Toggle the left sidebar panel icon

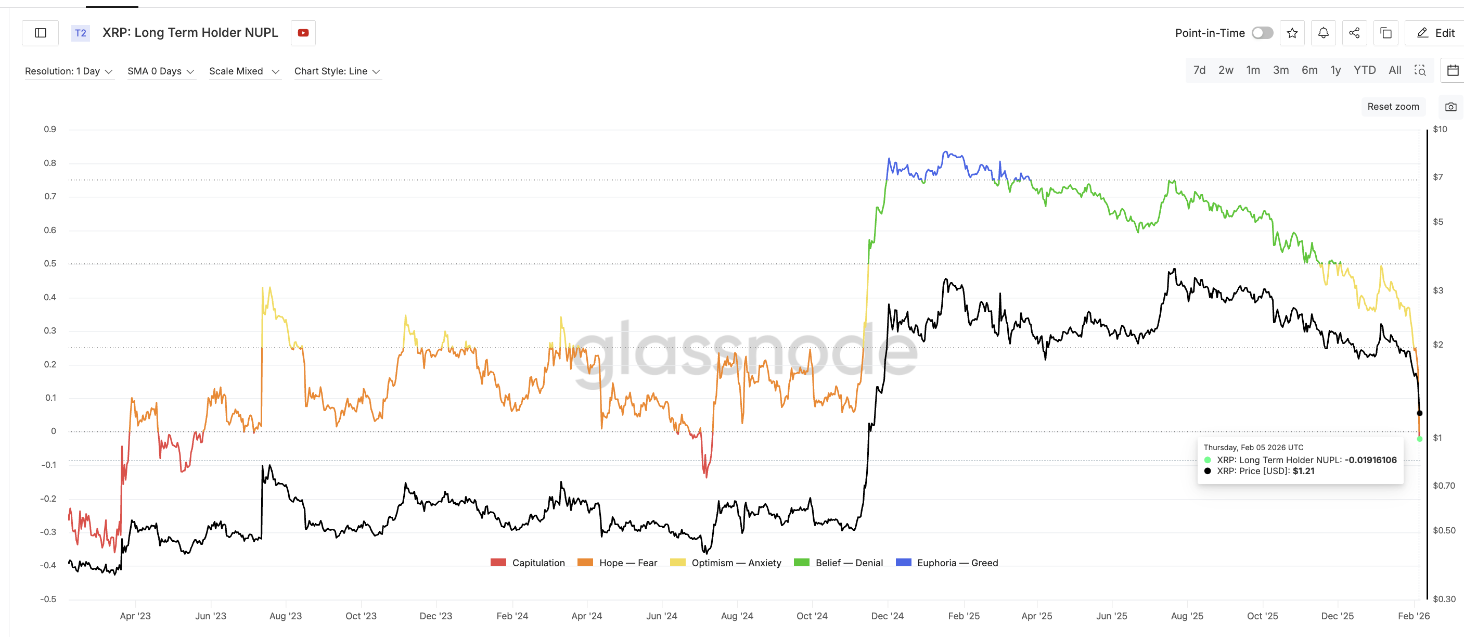(40, 32)
